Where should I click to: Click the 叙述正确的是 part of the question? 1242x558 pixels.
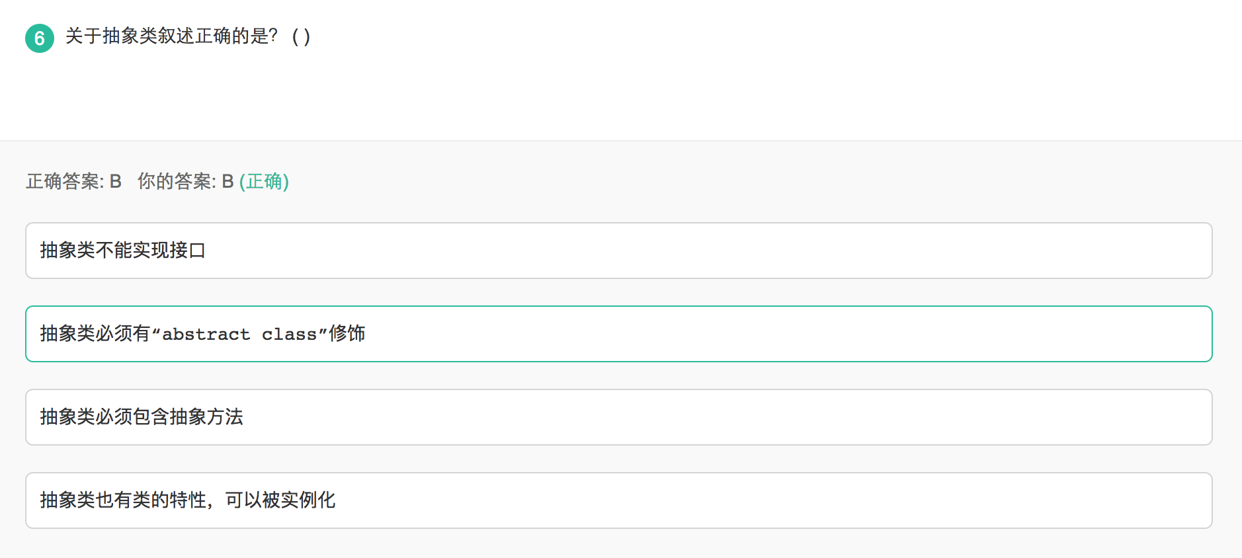tap(213, 36)
